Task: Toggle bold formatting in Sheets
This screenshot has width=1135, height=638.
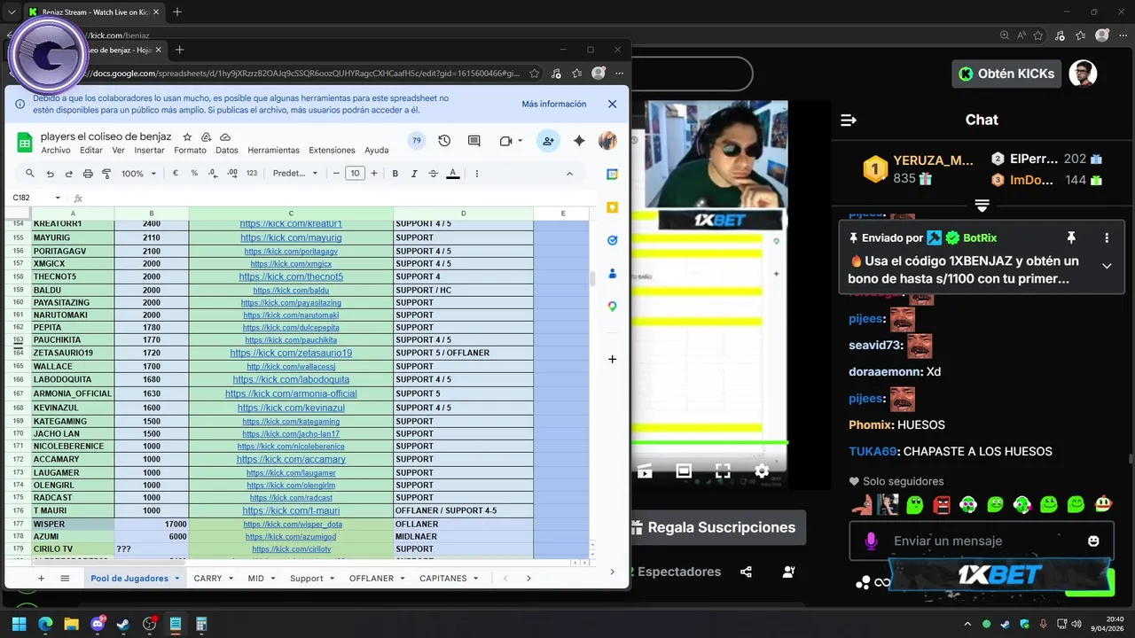Action: pyautogui.click(x=395, y=174)
